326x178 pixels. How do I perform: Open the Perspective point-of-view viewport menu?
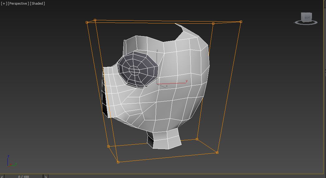[x=18, y=3]
